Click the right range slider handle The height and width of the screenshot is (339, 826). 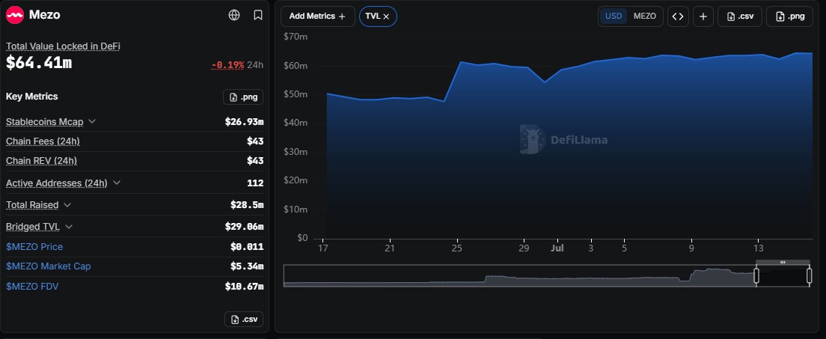(809, 275)
